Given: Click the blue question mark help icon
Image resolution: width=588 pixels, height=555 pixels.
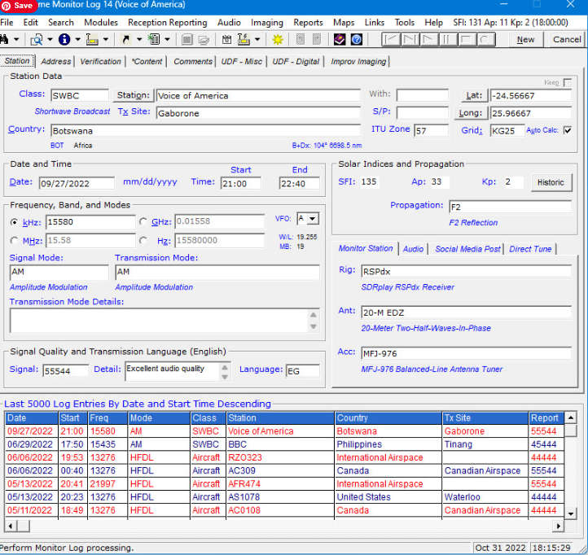Looking at the screenshot, I should click(x=356, y=39).
